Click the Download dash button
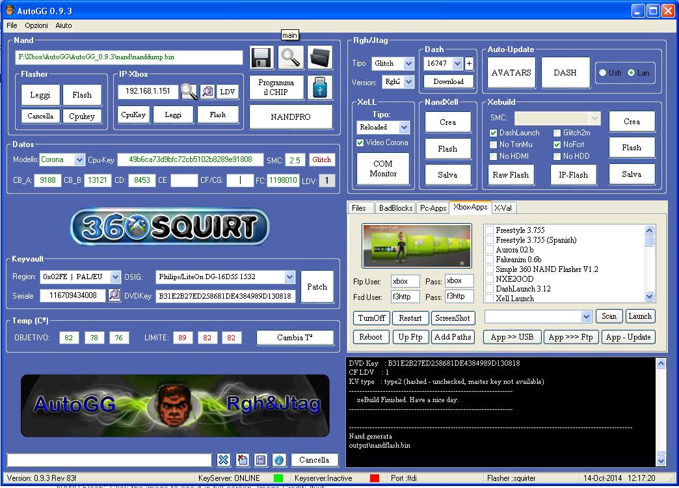 [448, 81]
